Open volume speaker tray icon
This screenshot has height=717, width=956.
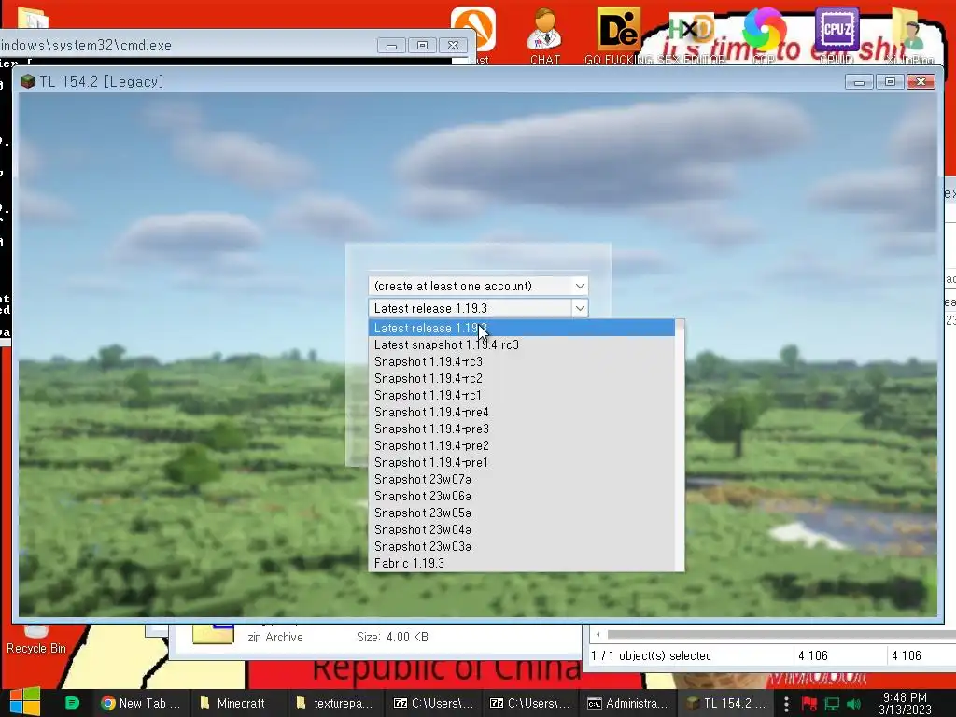click(853, 704)
